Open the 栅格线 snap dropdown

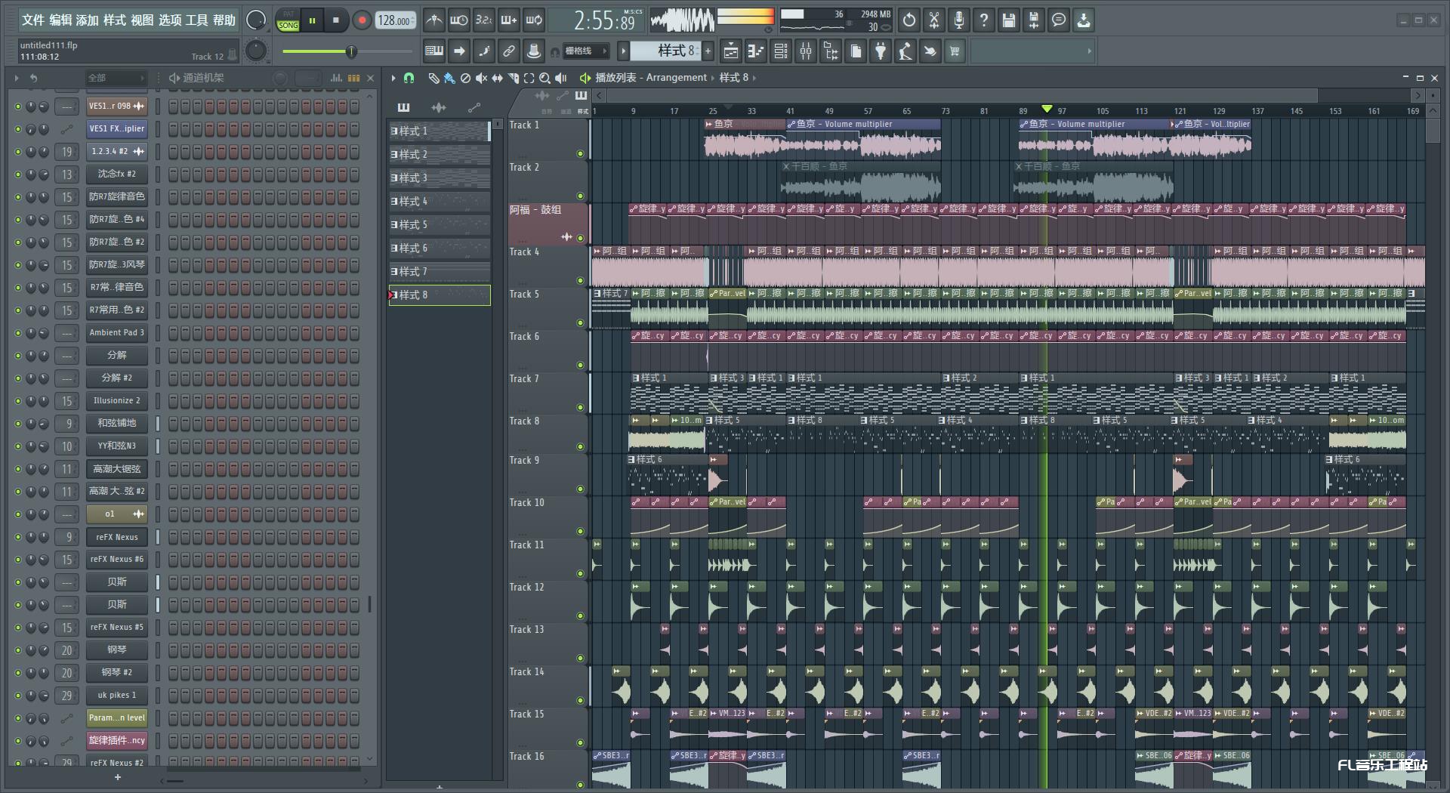pos(587,51)
